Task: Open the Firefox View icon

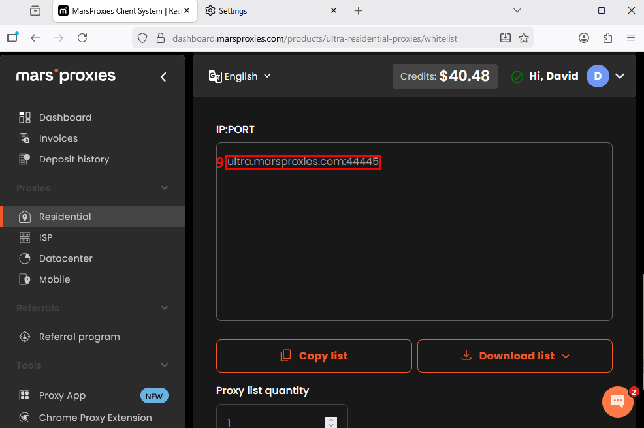Action: 35,10
